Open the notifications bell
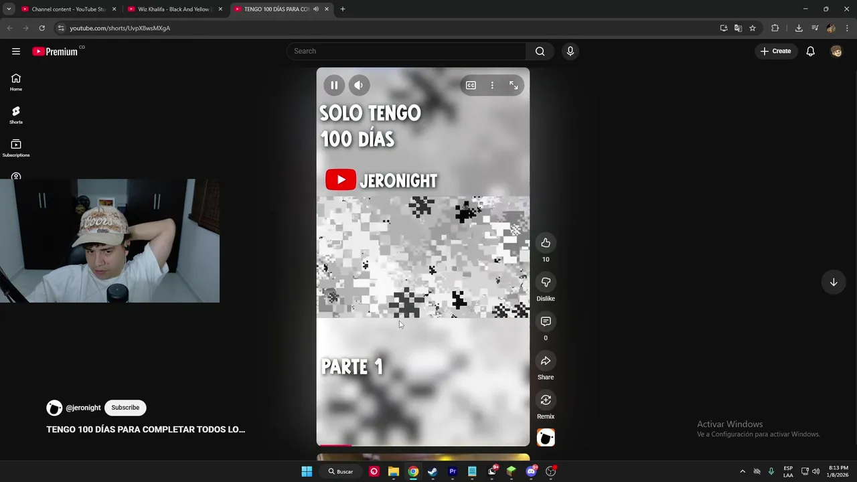 tap(810, 51)
